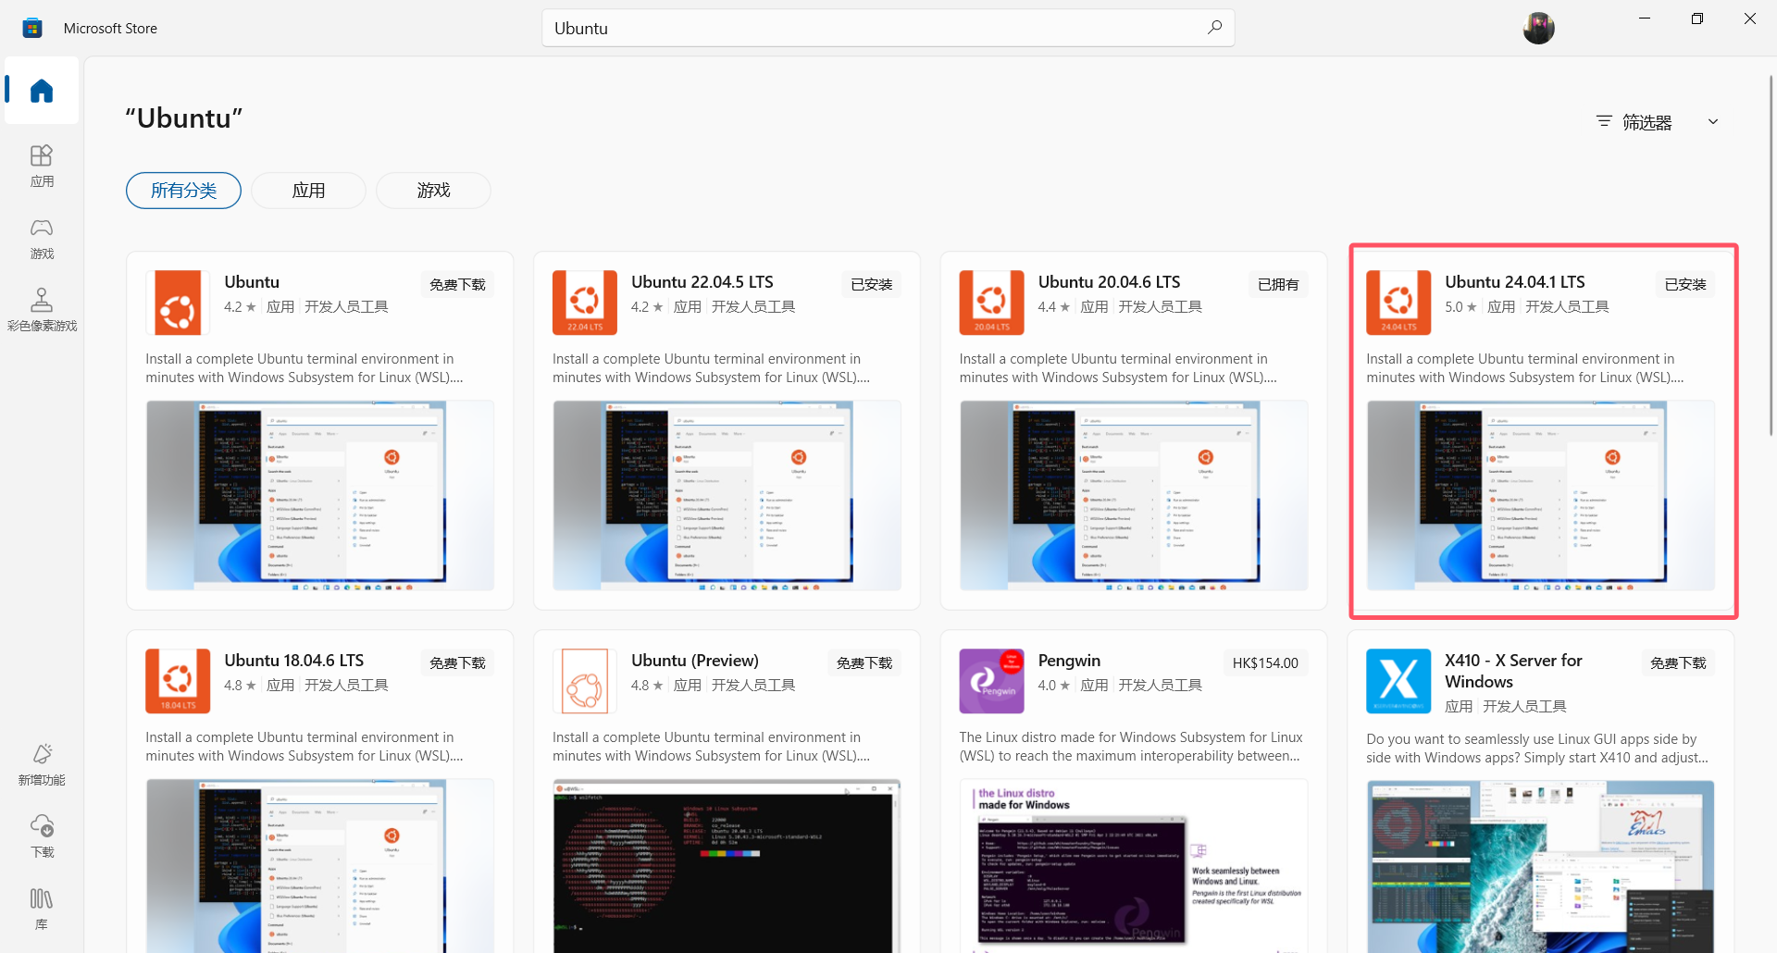Click the Ubuntu 18.04.6 LTS app icon

point(178,681)
